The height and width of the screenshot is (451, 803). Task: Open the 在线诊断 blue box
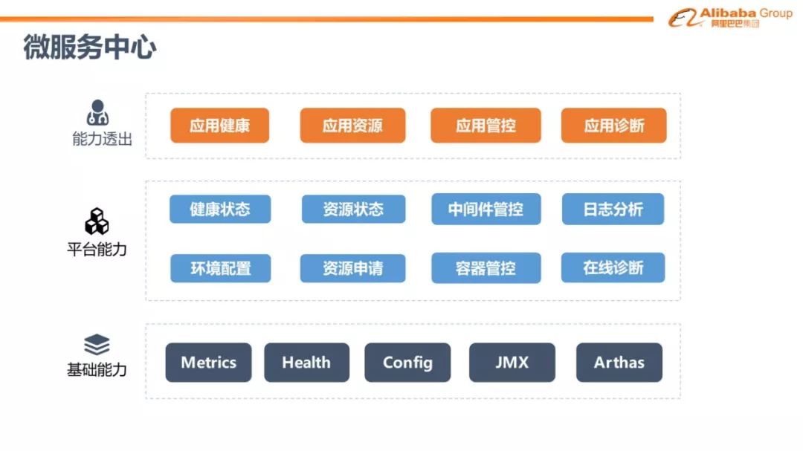(613, 267)
